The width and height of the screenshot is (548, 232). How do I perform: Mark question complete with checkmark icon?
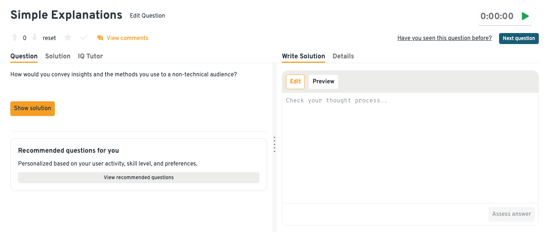click(84, 37)
